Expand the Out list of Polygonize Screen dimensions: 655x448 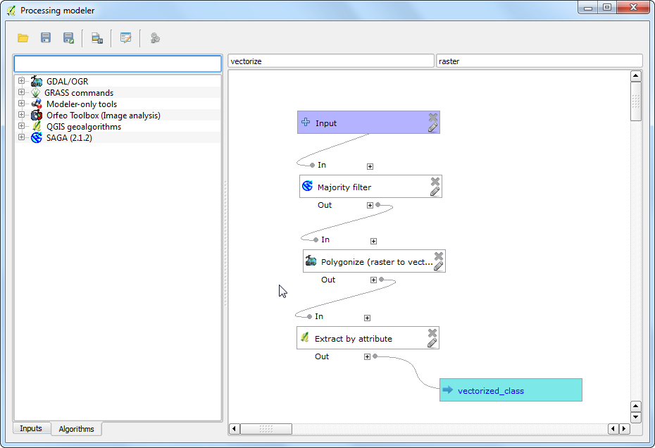[x=373, y=280]
